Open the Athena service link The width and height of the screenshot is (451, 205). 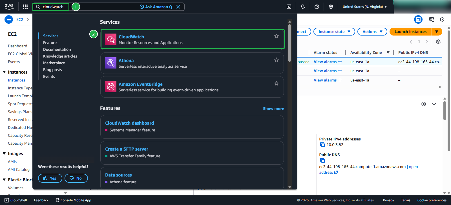pyautogui.click(x=126, y=60)
